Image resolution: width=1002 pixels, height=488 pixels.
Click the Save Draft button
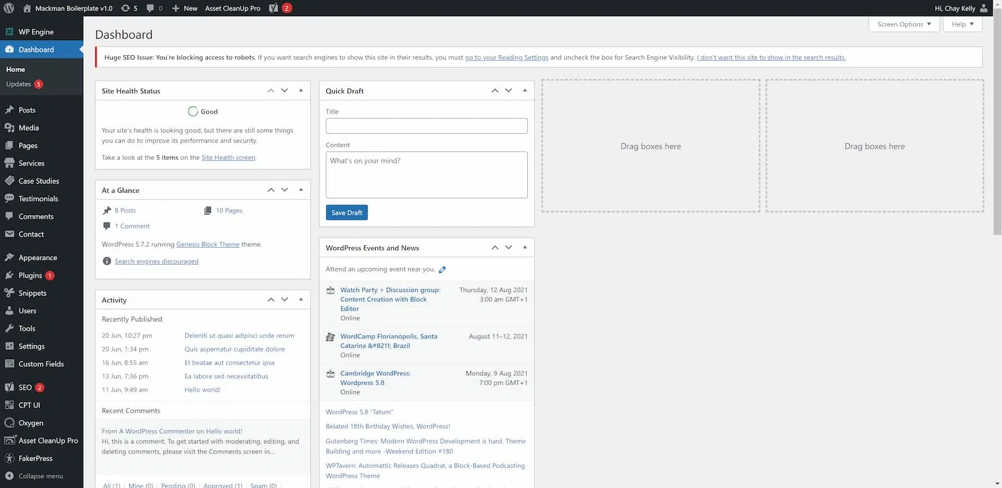(346, 213)
